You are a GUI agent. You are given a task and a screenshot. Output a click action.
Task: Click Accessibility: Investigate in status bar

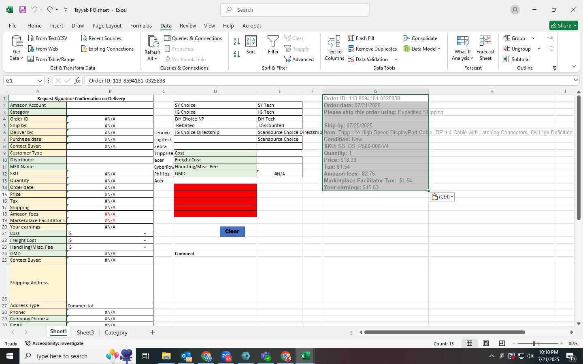click(54, 343)
